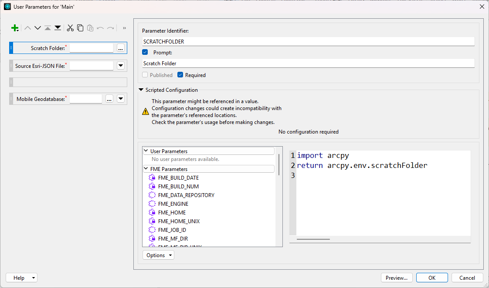
Task: Open the Options dropdown button
Action: [159, 255]
